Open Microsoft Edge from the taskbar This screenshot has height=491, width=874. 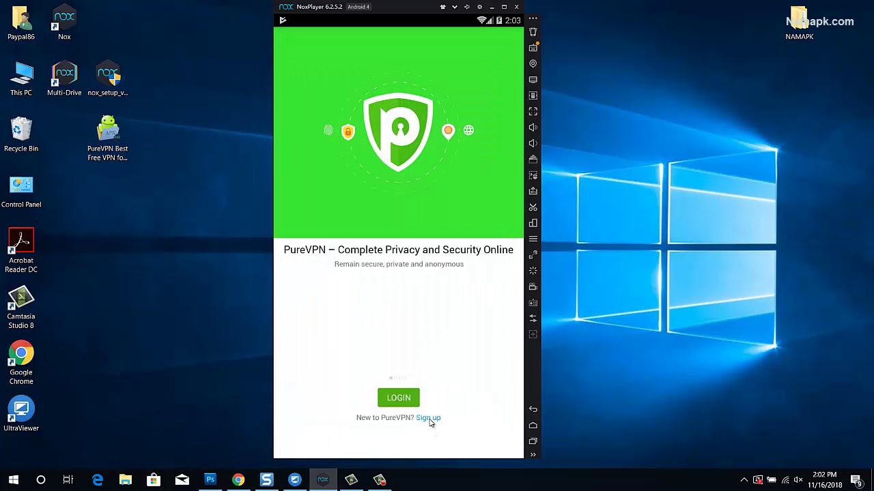(x=98, y=480)
